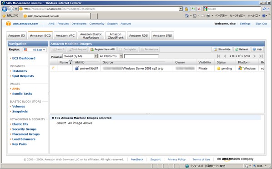
Task: Switch to the Amazon VPC tab
Action: pyautogui.click(x=65, y=35)
